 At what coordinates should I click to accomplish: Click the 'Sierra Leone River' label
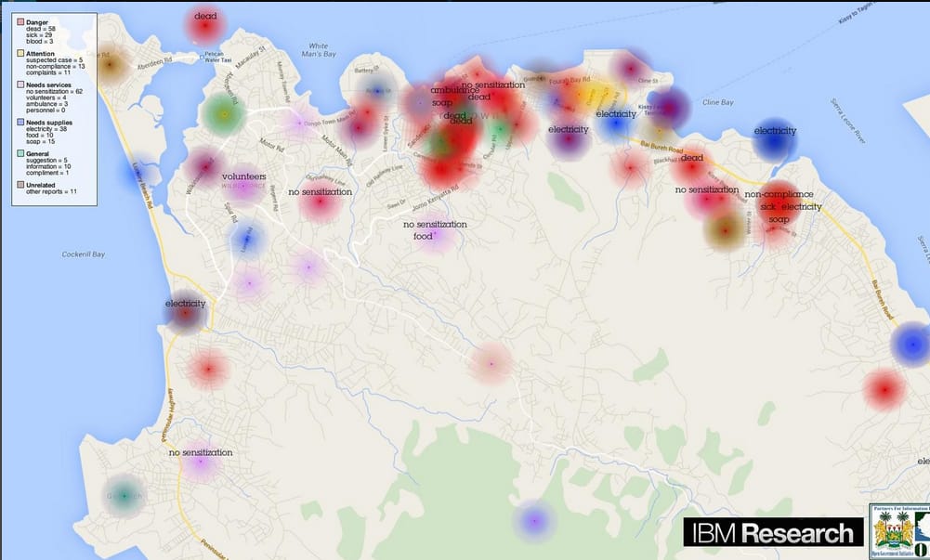[845, 121]
